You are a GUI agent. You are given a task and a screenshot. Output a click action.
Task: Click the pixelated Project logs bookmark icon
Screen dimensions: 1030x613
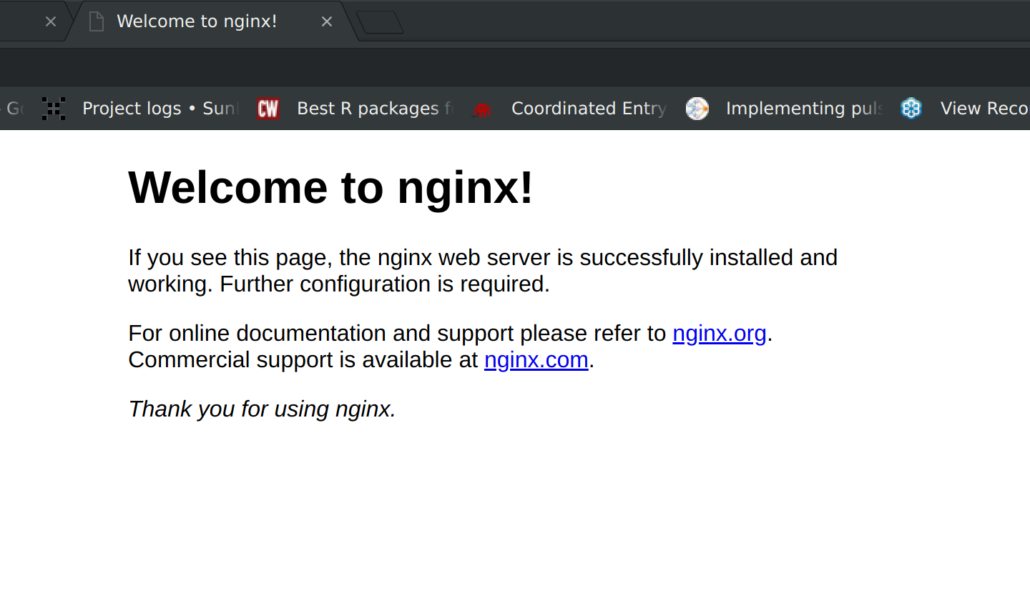[x=54, y=109]
